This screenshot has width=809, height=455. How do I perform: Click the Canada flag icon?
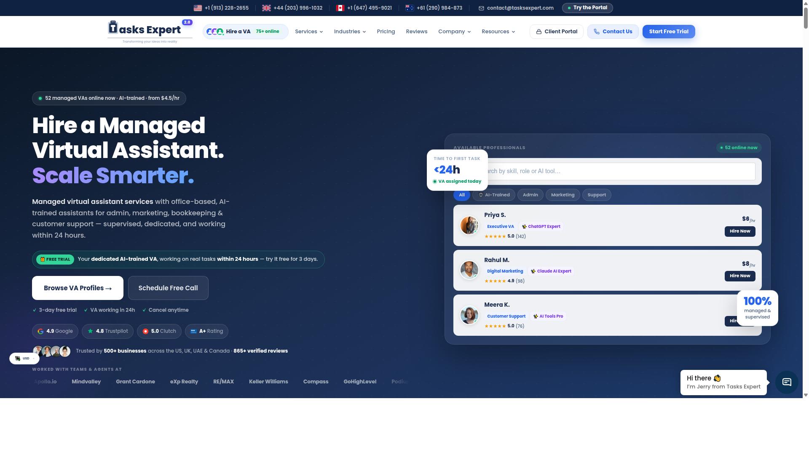pyautogui.click(x=340, y=8)
